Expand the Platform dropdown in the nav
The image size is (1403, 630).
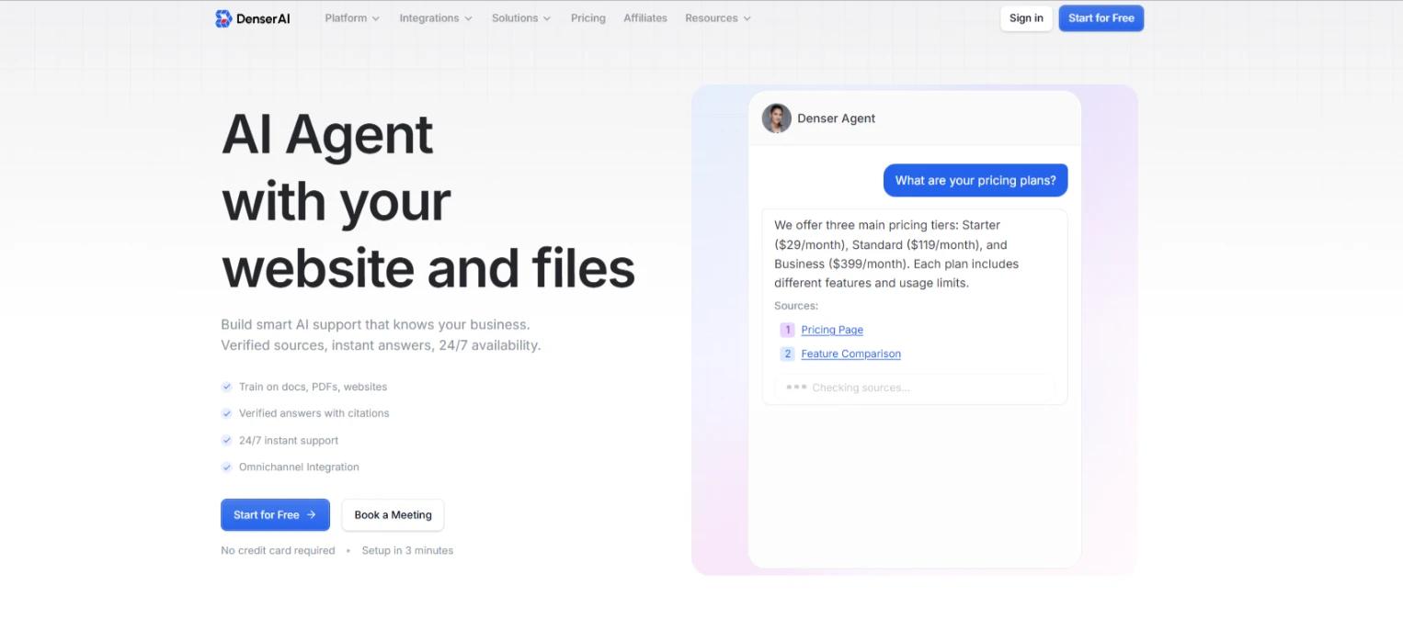pyautogui.click(x=352, y=17)
